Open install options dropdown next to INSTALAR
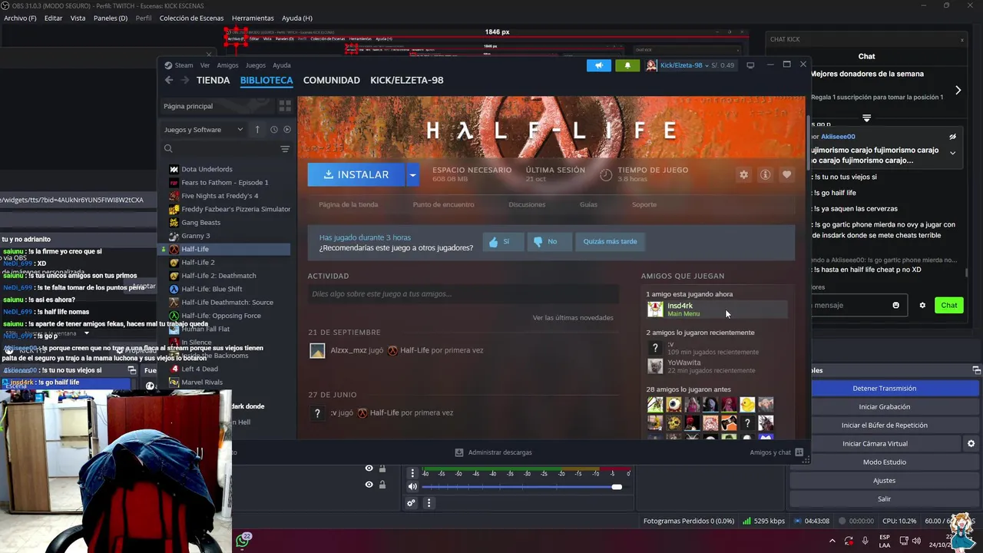Viewport: 983px width, 553px height. (x=412, y=174)
